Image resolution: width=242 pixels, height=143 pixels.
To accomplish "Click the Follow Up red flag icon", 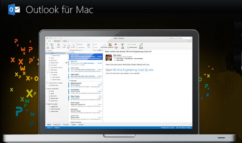I will pyautogui.click(x=116, y=45).
